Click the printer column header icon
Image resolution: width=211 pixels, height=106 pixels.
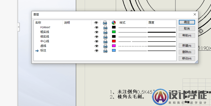click(105, 23)
